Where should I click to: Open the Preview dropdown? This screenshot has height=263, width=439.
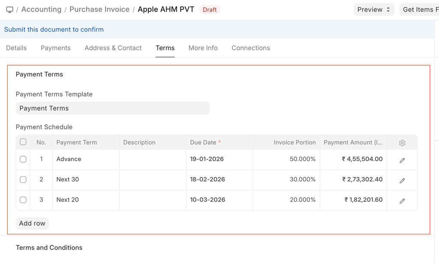tap(374, 9)
